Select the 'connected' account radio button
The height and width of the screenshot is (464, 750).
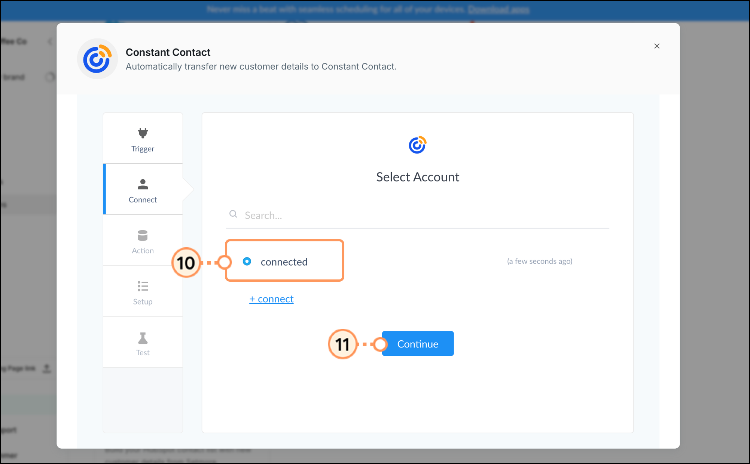247,262
